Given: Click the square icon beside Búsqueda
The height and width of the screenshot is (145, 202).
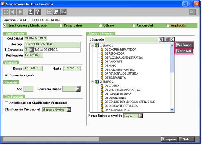Looking at the screenshot, I should 166,39.
